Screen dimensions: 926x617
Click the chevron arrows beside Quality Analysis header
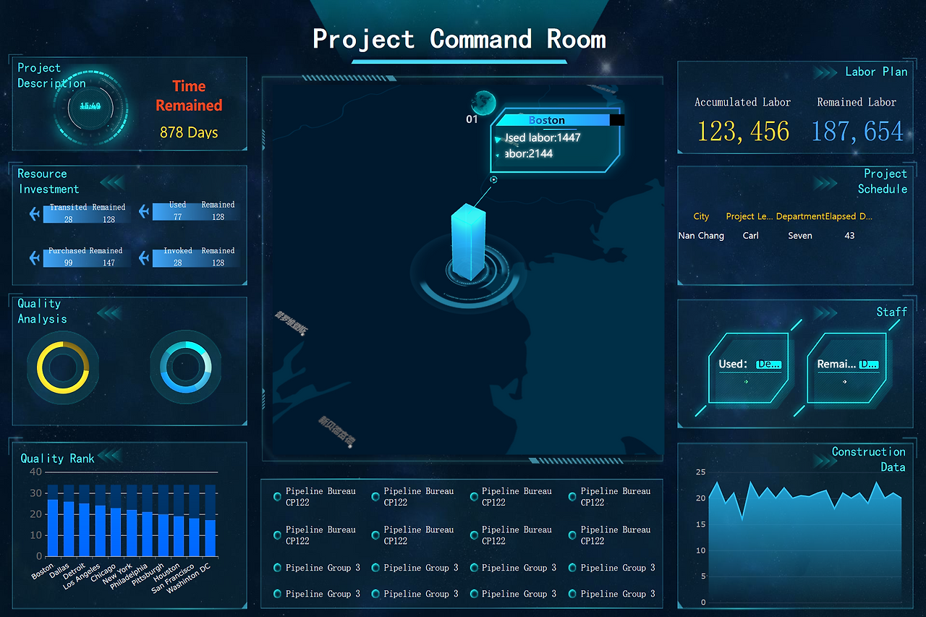coord(109,312)
